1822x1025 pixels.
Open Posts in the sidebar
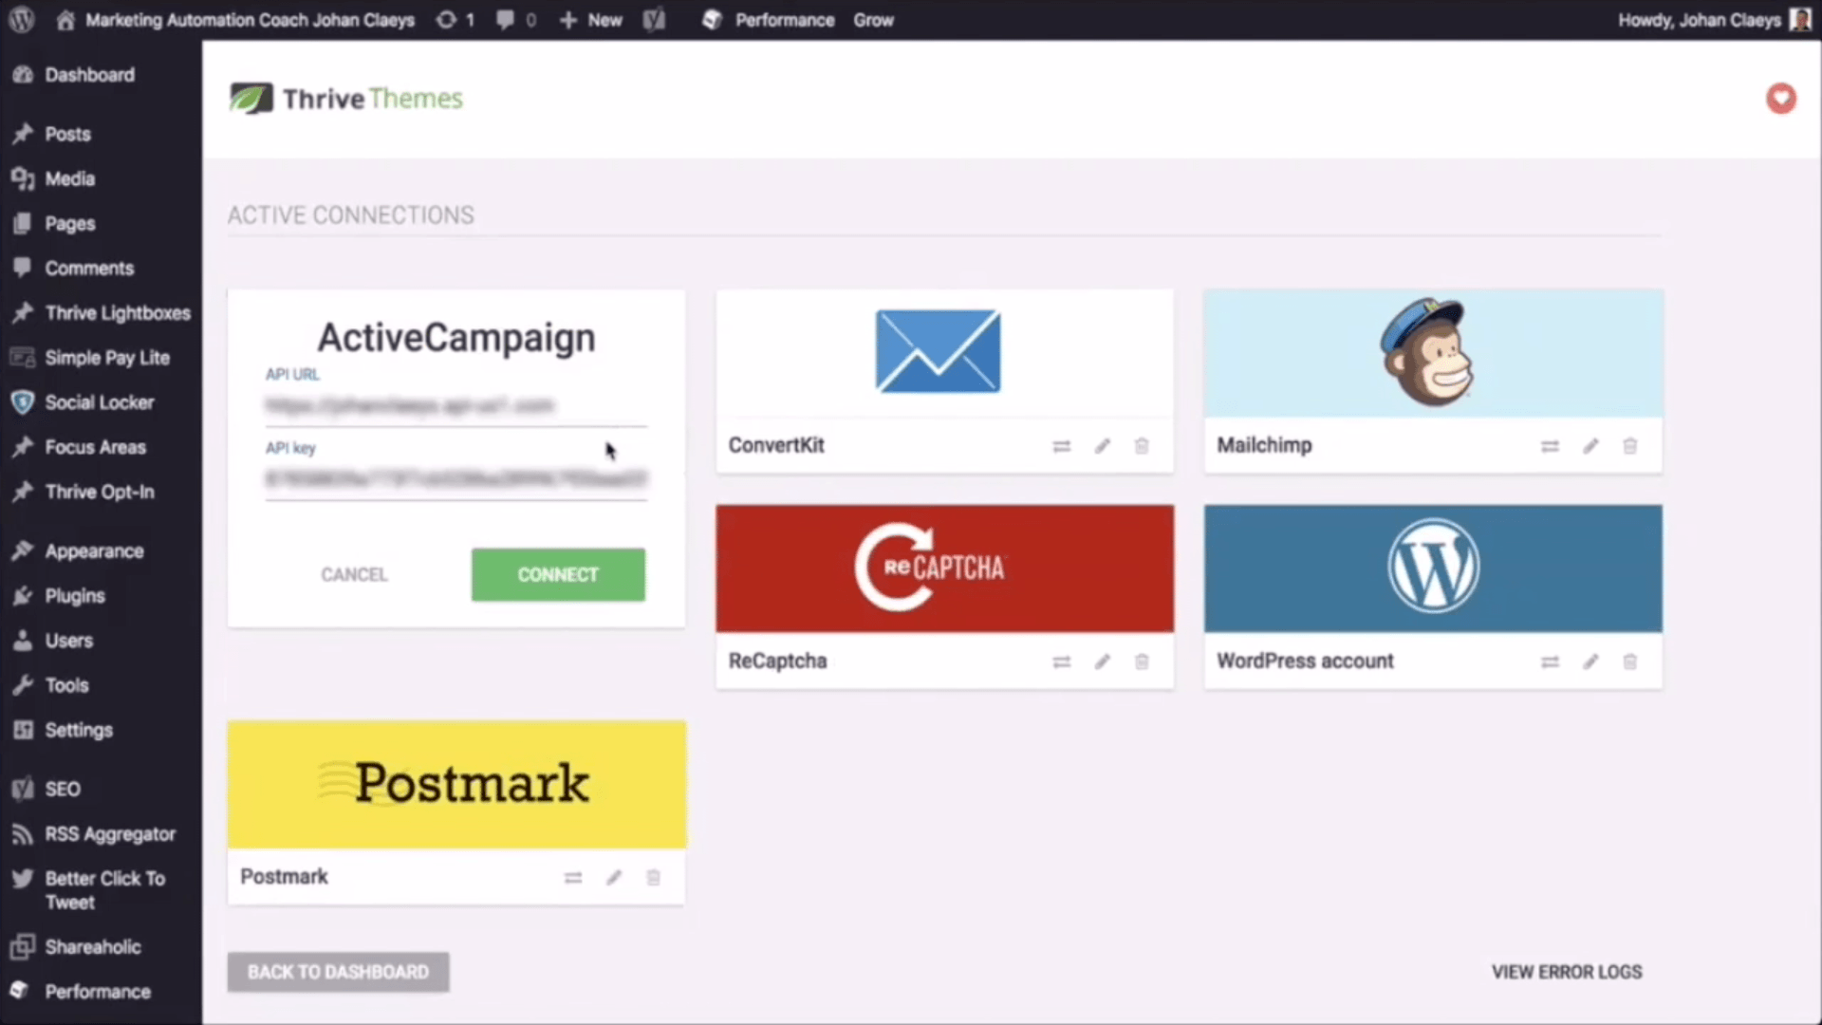point(67,134)
